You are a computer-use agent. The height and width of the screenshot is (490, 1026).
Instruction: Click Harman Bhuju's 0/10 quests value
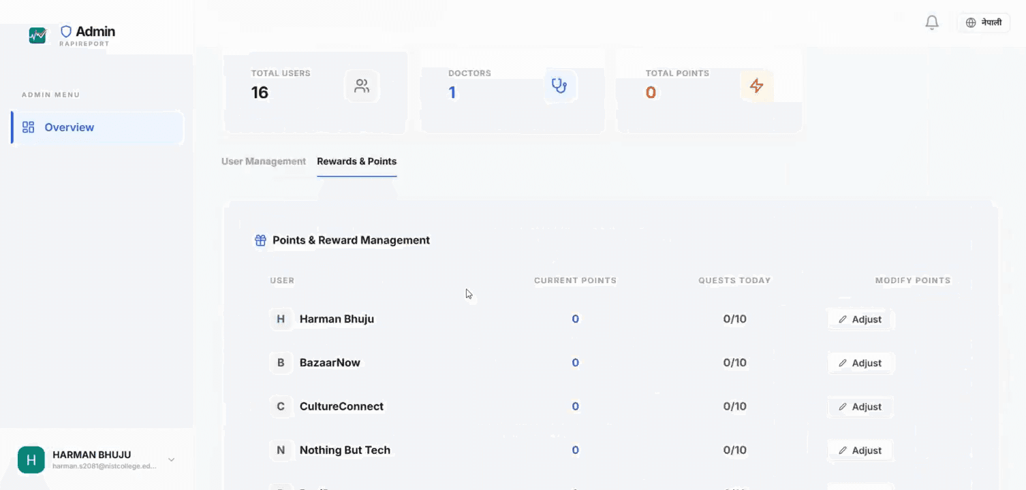735,319
